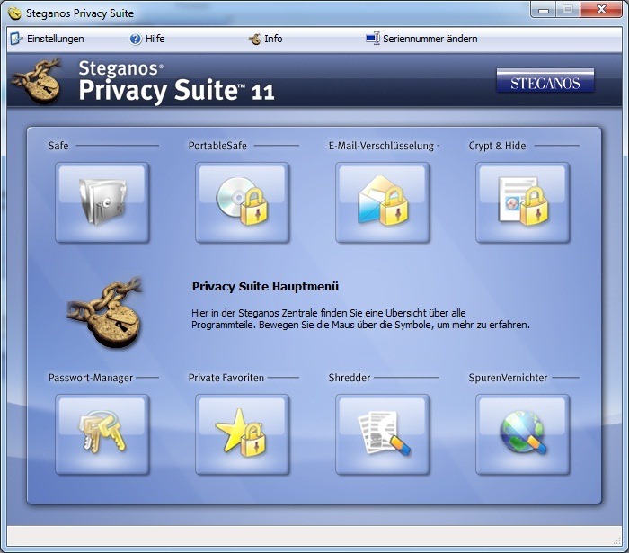This screenshot has width=629, height=553.
Task: Launch PortableSafe with the CD lock icon
Action: point(243,202)
